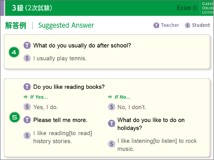214x160 pixels.
Task: Click the green arrow next to 'If No...'
Action: pyautogui.click(x=110, y=97)
